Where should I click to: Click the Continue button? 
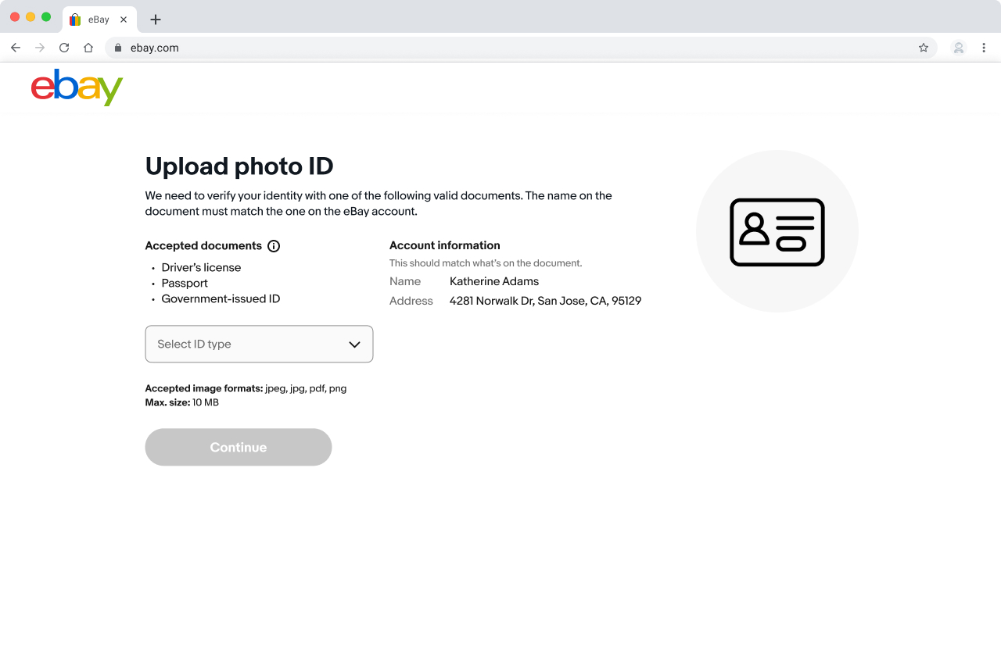(x=239, y=447)
